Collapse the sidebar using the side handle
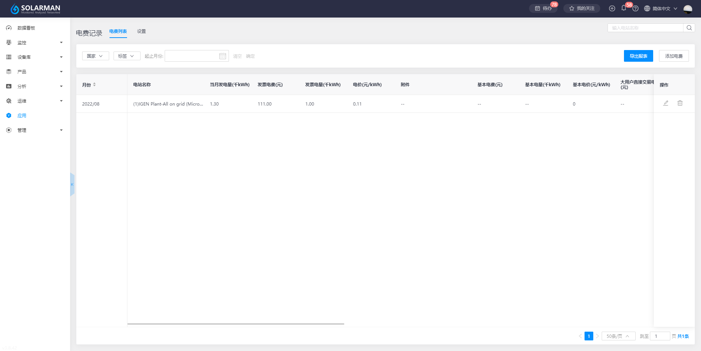Viewport: 701px width, 351px height. pos(72,184)
